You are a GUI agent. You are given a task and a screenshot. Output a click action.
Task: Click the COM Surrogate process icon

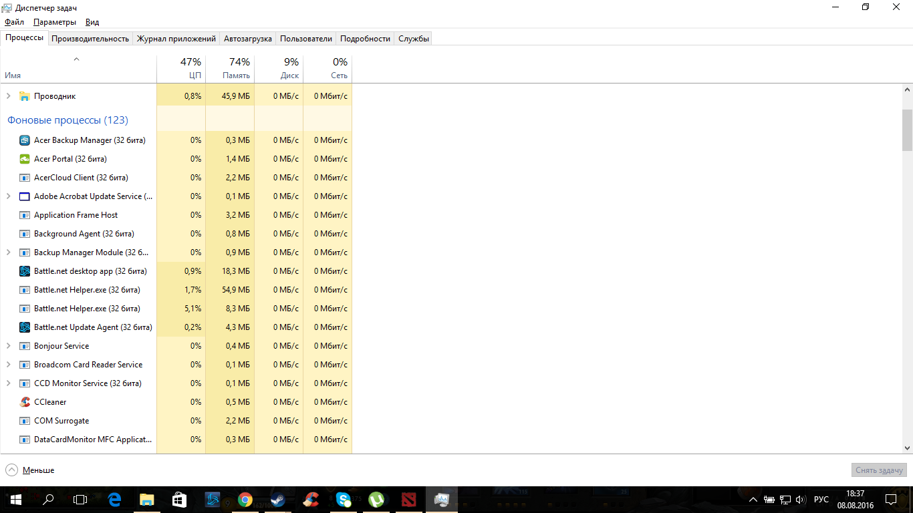click(x=25, y=421)
